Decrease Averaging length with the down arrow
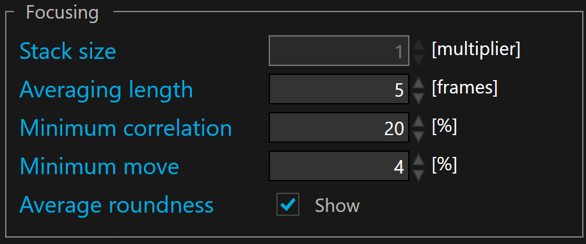The image size is (586, 244). [418, 98]
